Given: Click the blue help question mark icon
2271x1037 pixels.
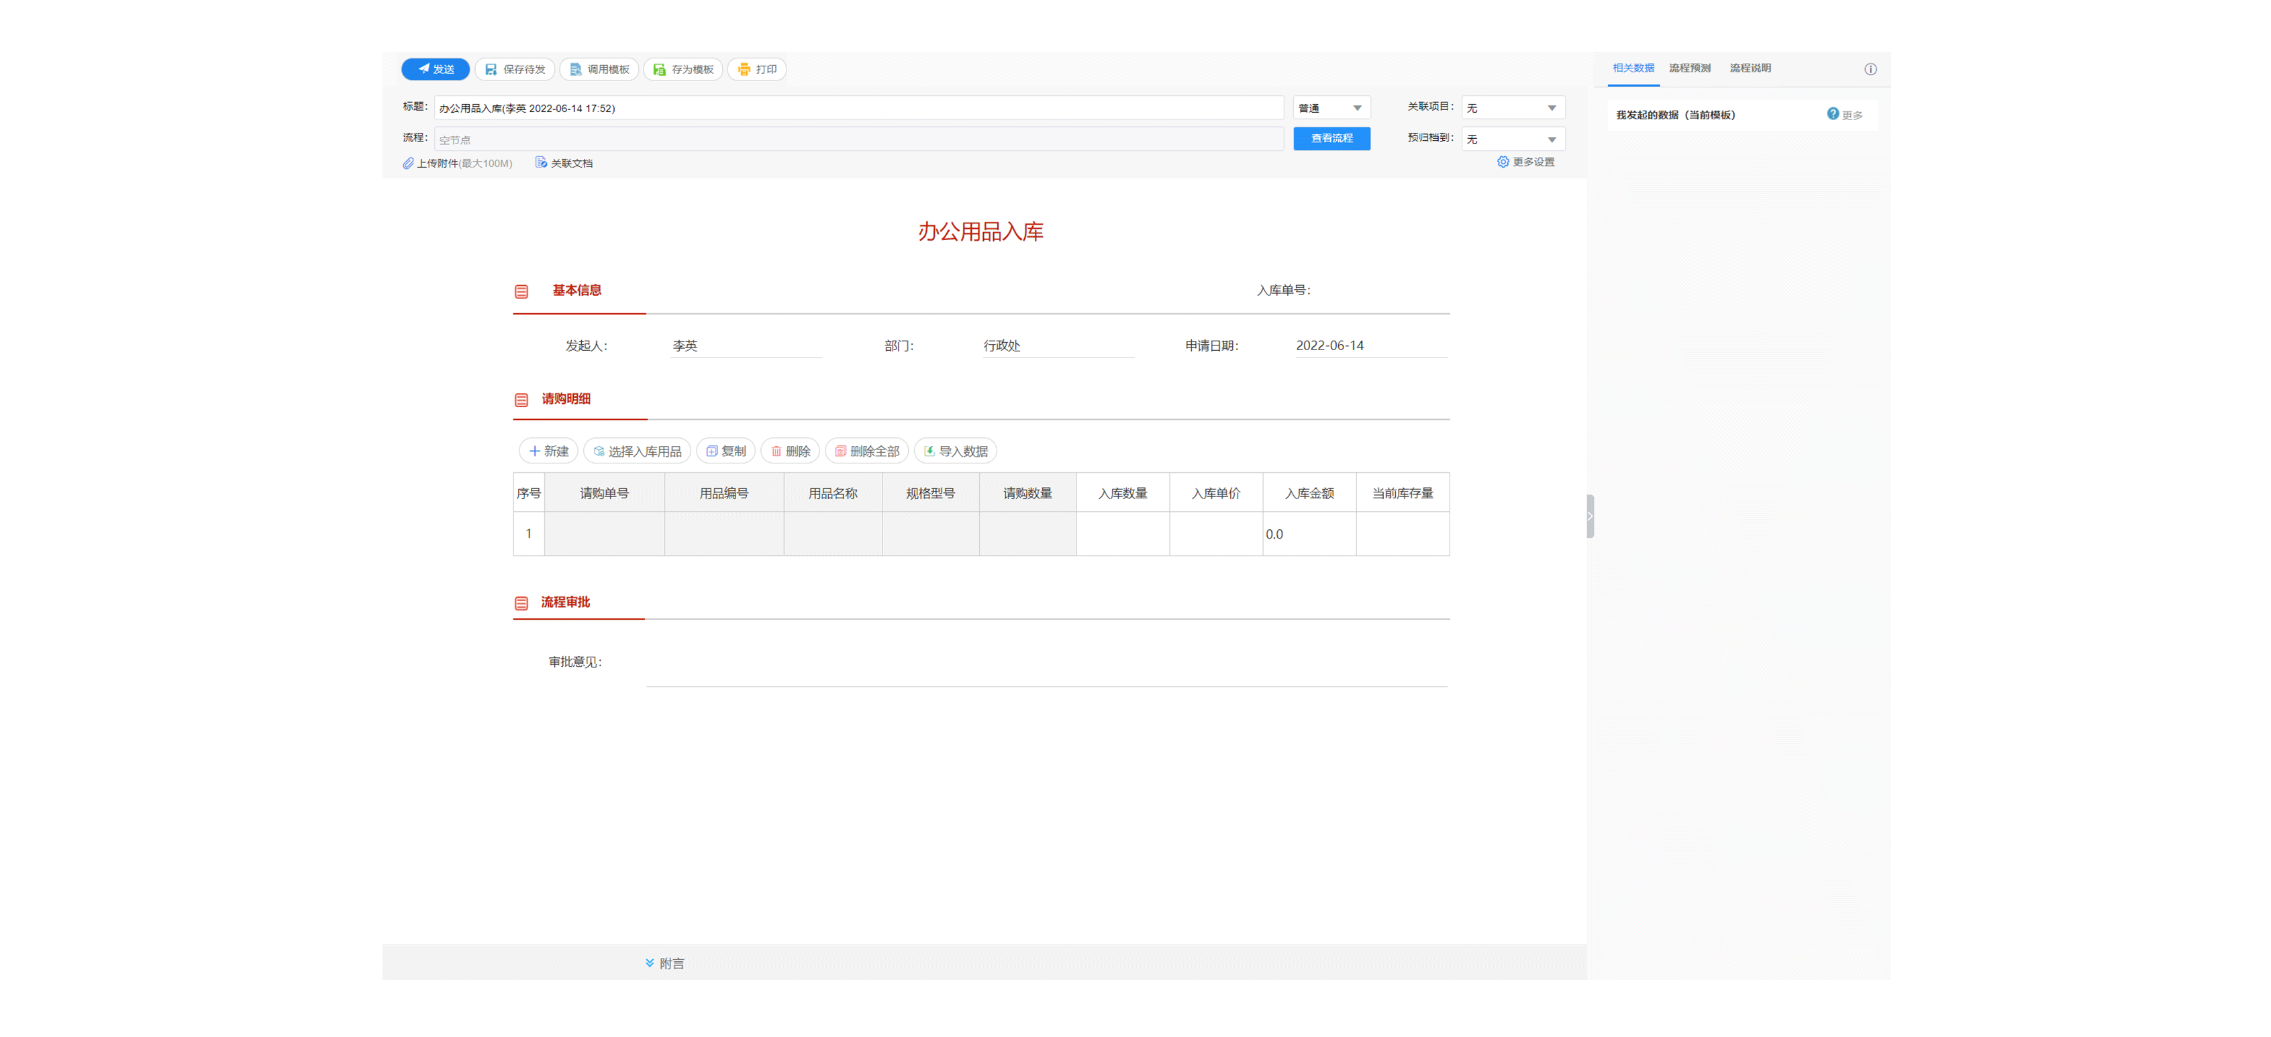Looking at the screenshot, I should click(x=1832, y=113).
